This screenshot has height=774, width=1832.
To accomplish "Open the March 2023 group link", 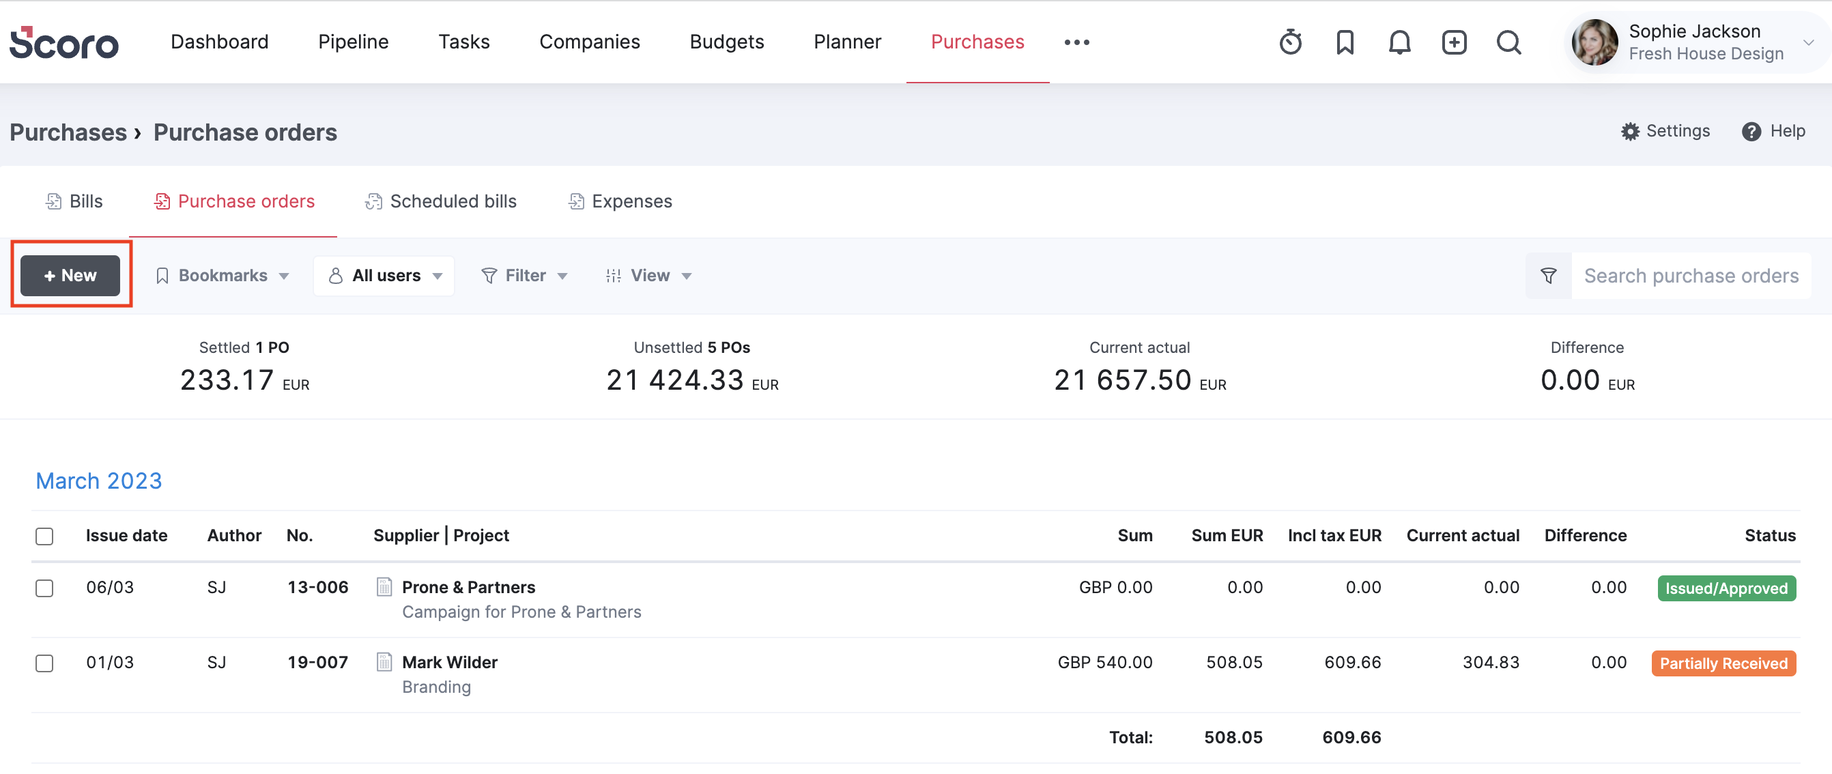I will 99,481.
